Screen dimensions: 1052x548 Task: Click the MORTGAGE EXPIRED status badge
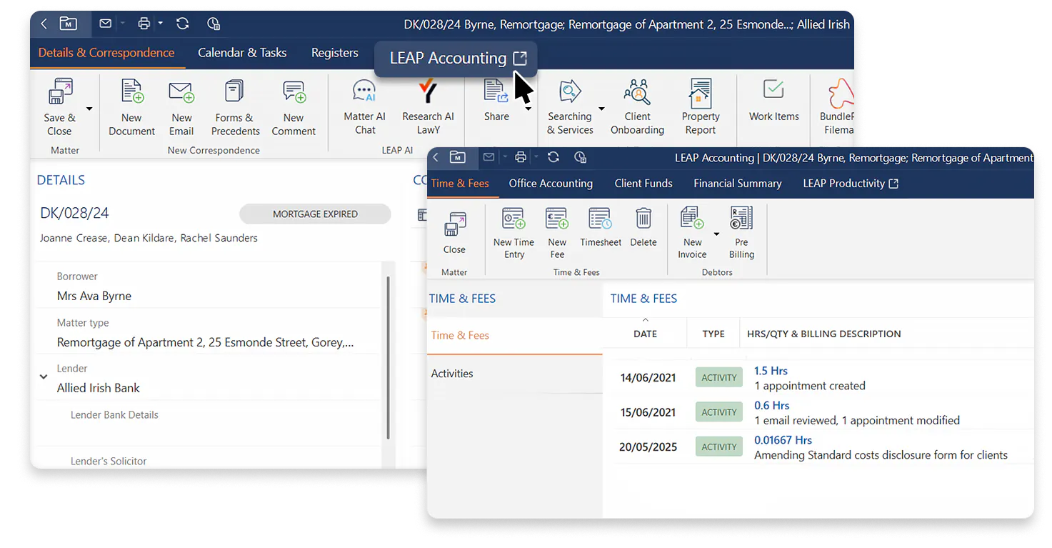pos(315,214)
